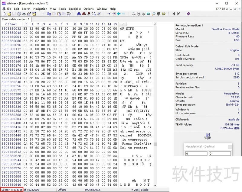Click the purple Help book icon
This screenshot has width=242, height=192.
tap(188, 14)
